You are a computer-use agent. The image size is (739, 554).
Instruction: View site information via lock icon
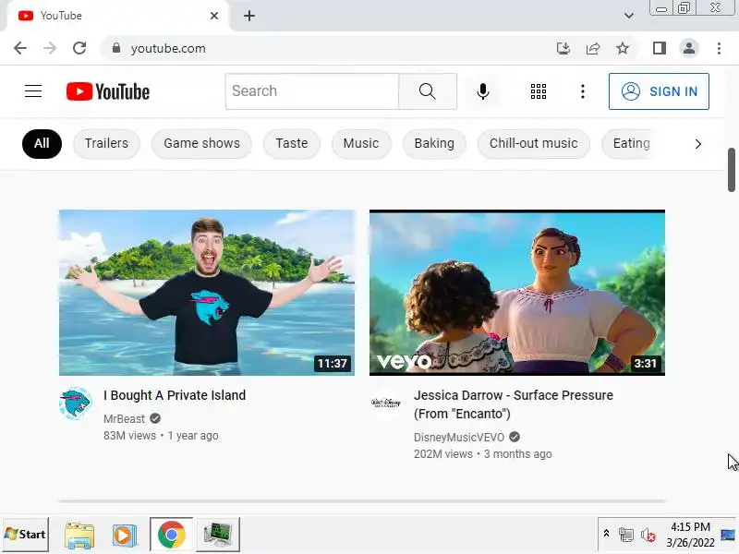click(116, 48)
